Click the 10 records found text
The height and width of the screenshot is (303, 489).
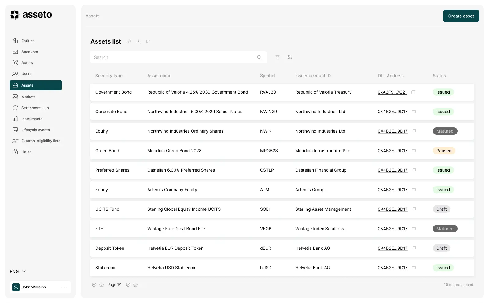[x=459, y=285]
